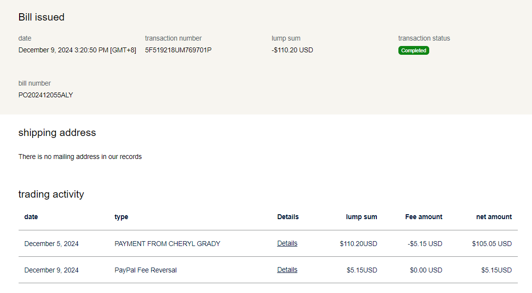
Task: Click the December 9, 2024 3:20:50 PM timestamp
Action: click(x=77, y=50)
